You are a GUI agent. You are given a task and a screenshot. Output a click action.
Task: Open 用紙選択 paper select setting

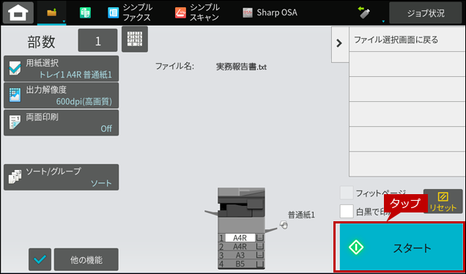point(62,69)
